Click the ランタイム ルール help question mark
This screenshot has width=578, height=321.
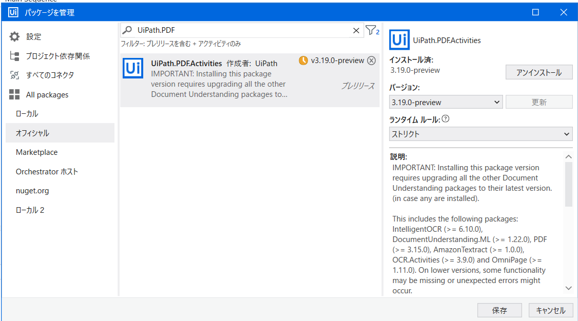point(445,119)
